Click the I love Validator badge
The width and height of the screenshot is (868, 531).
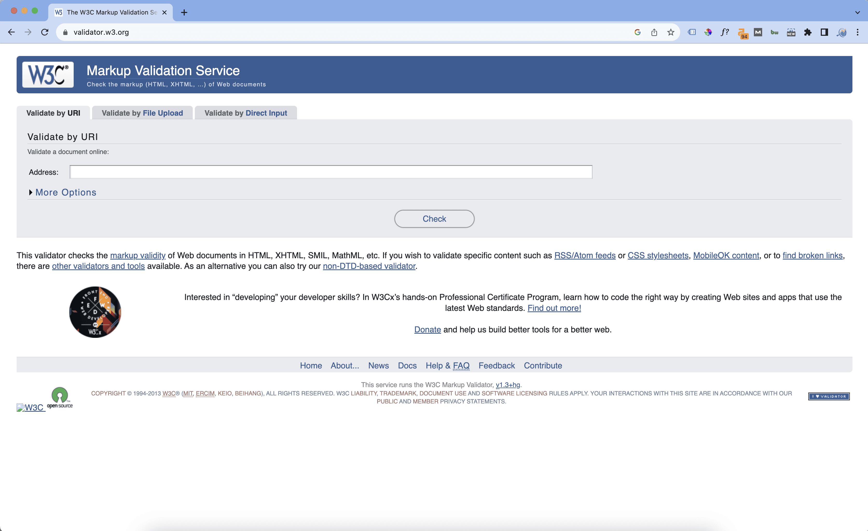pyautogui.click(x=829, y=396)
